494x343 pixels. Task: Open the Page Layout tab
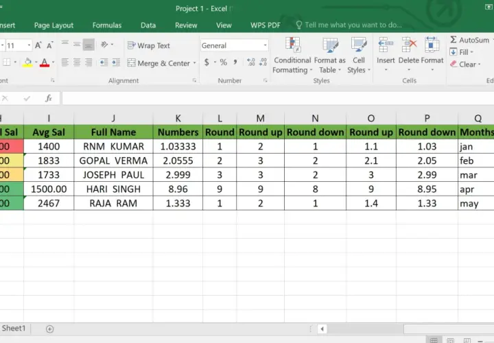coord(54,25)
